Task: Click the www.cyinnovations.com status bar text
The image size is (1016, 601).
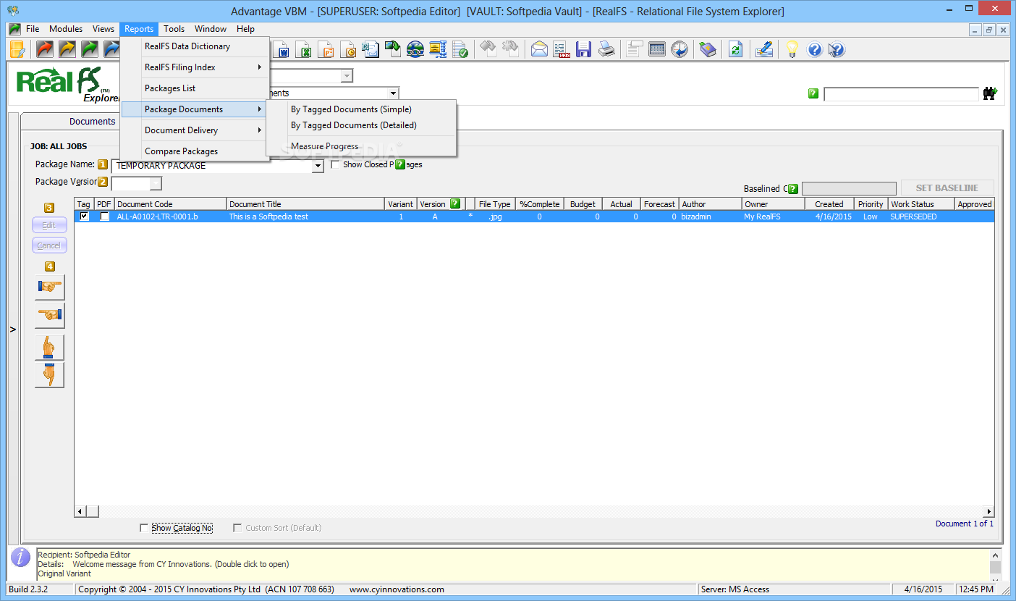Action: point(397,589)
